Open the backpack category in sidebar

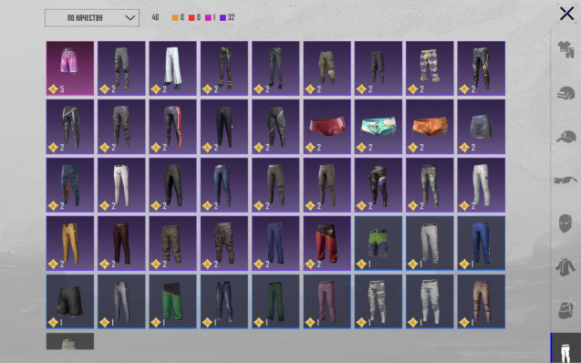coord(565,310)
